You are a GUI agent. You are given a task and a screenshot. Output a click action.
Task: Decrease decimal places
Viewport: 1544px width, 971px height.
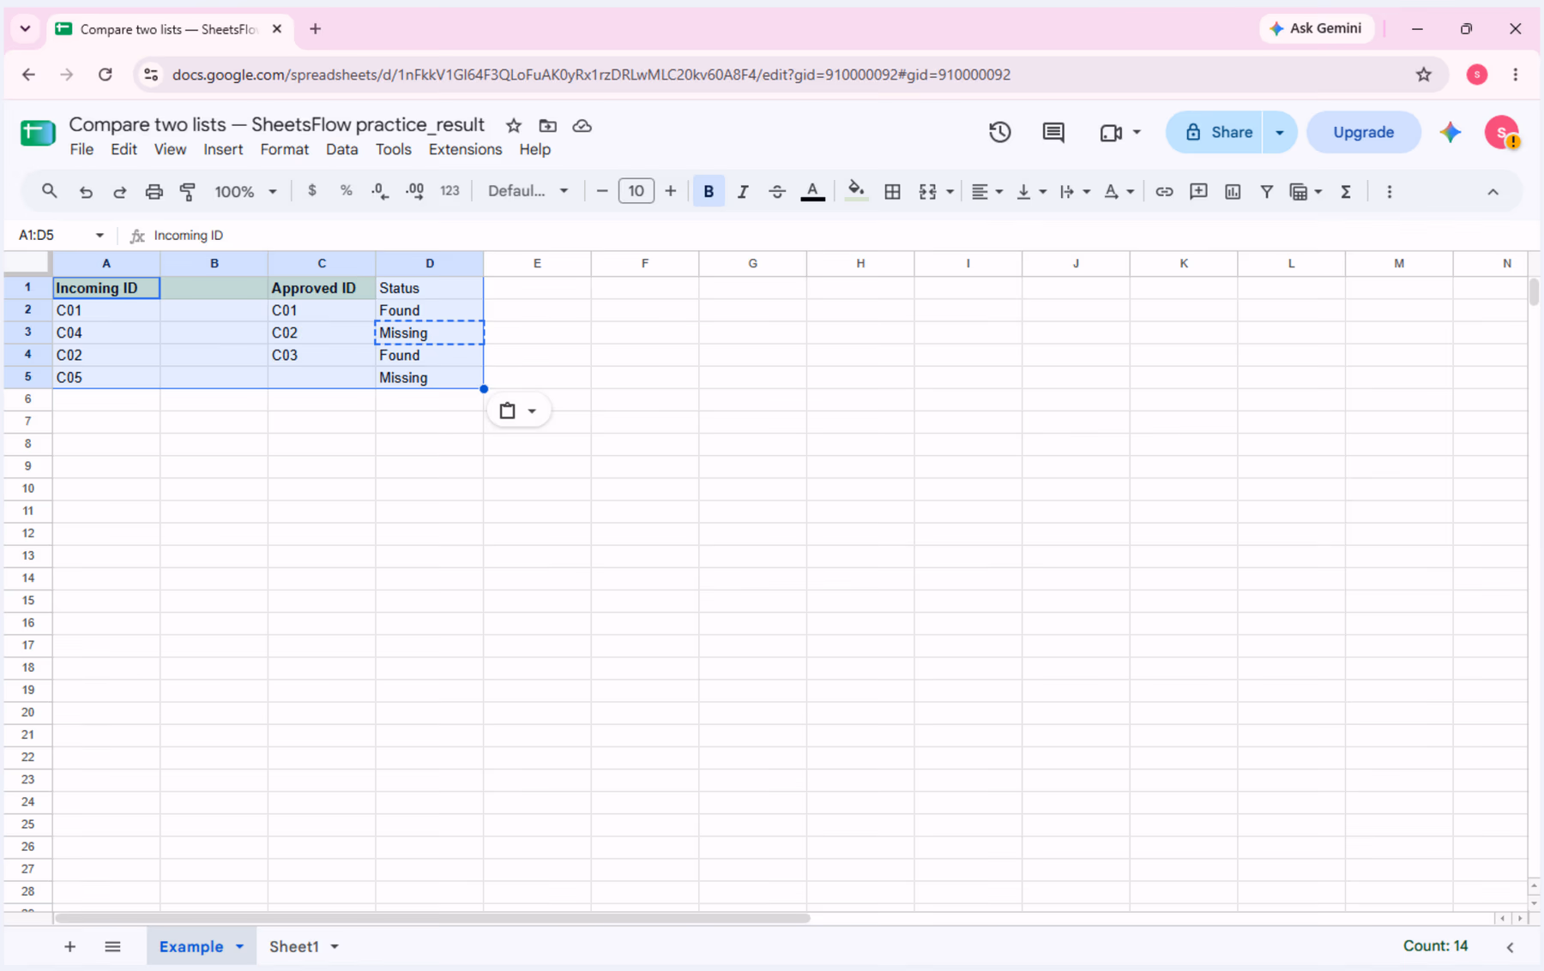380,191
